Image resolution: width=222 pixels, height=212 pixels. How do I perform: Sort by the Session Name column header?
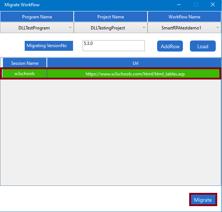(25, 63)
